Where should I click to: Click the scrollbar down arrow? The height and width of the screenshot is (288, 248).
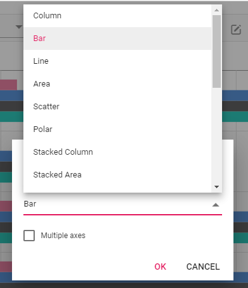pyautogui.click(x=216, y=187)
